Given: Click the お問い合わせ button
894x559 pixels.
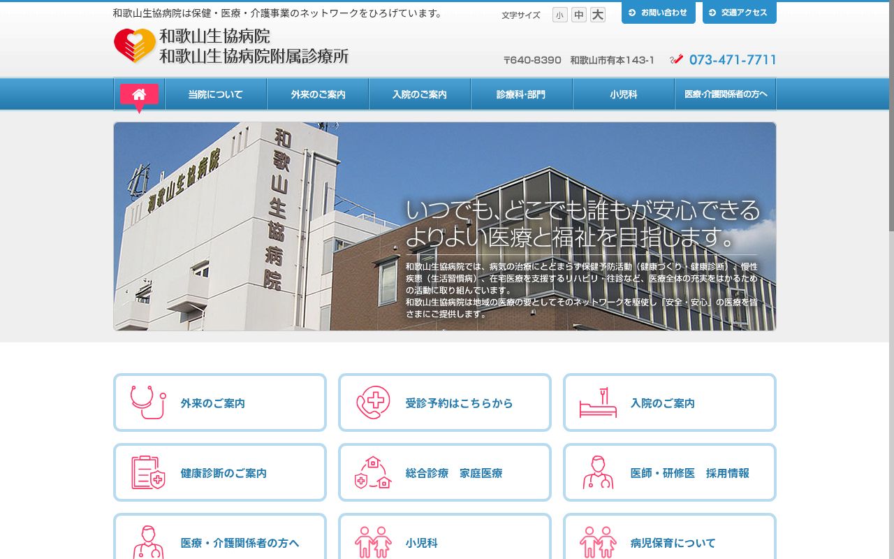Looking at the screenshot, I should 659,13.
